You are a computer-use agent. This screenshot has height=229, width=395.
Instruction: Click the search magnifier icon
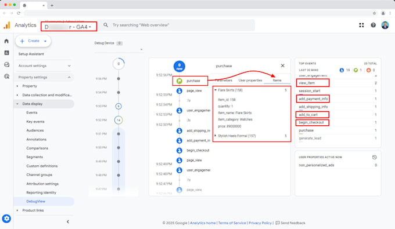(106, 25)
